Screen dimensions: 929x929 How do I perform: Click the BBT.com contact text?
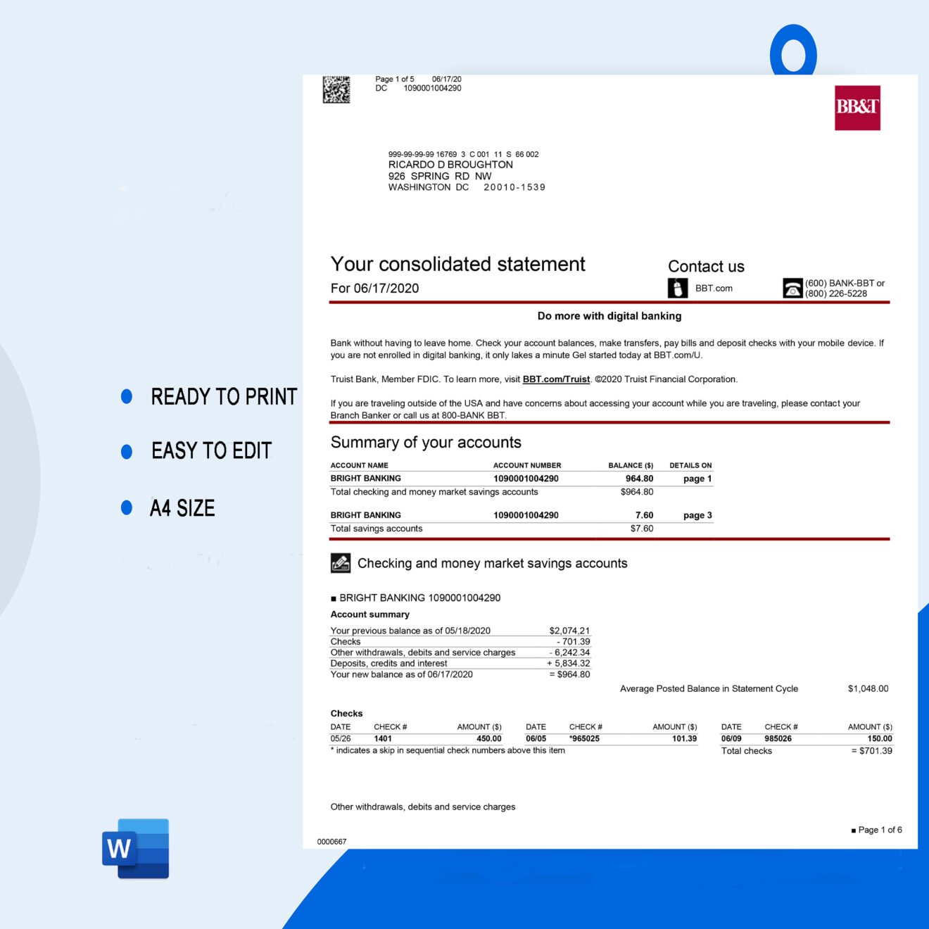(x=714, y=289)
